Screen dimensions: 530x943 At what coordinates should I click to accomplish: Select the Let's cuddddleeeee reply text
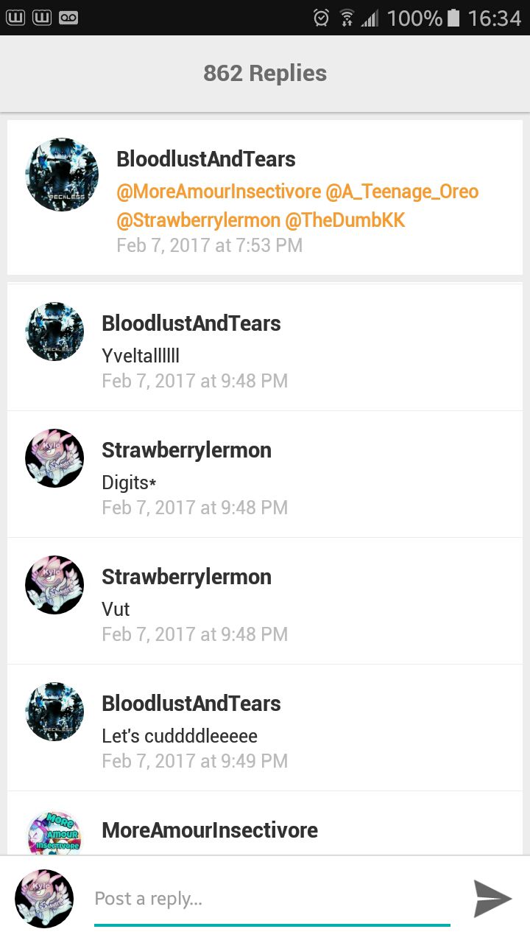(x=180, y=736)
